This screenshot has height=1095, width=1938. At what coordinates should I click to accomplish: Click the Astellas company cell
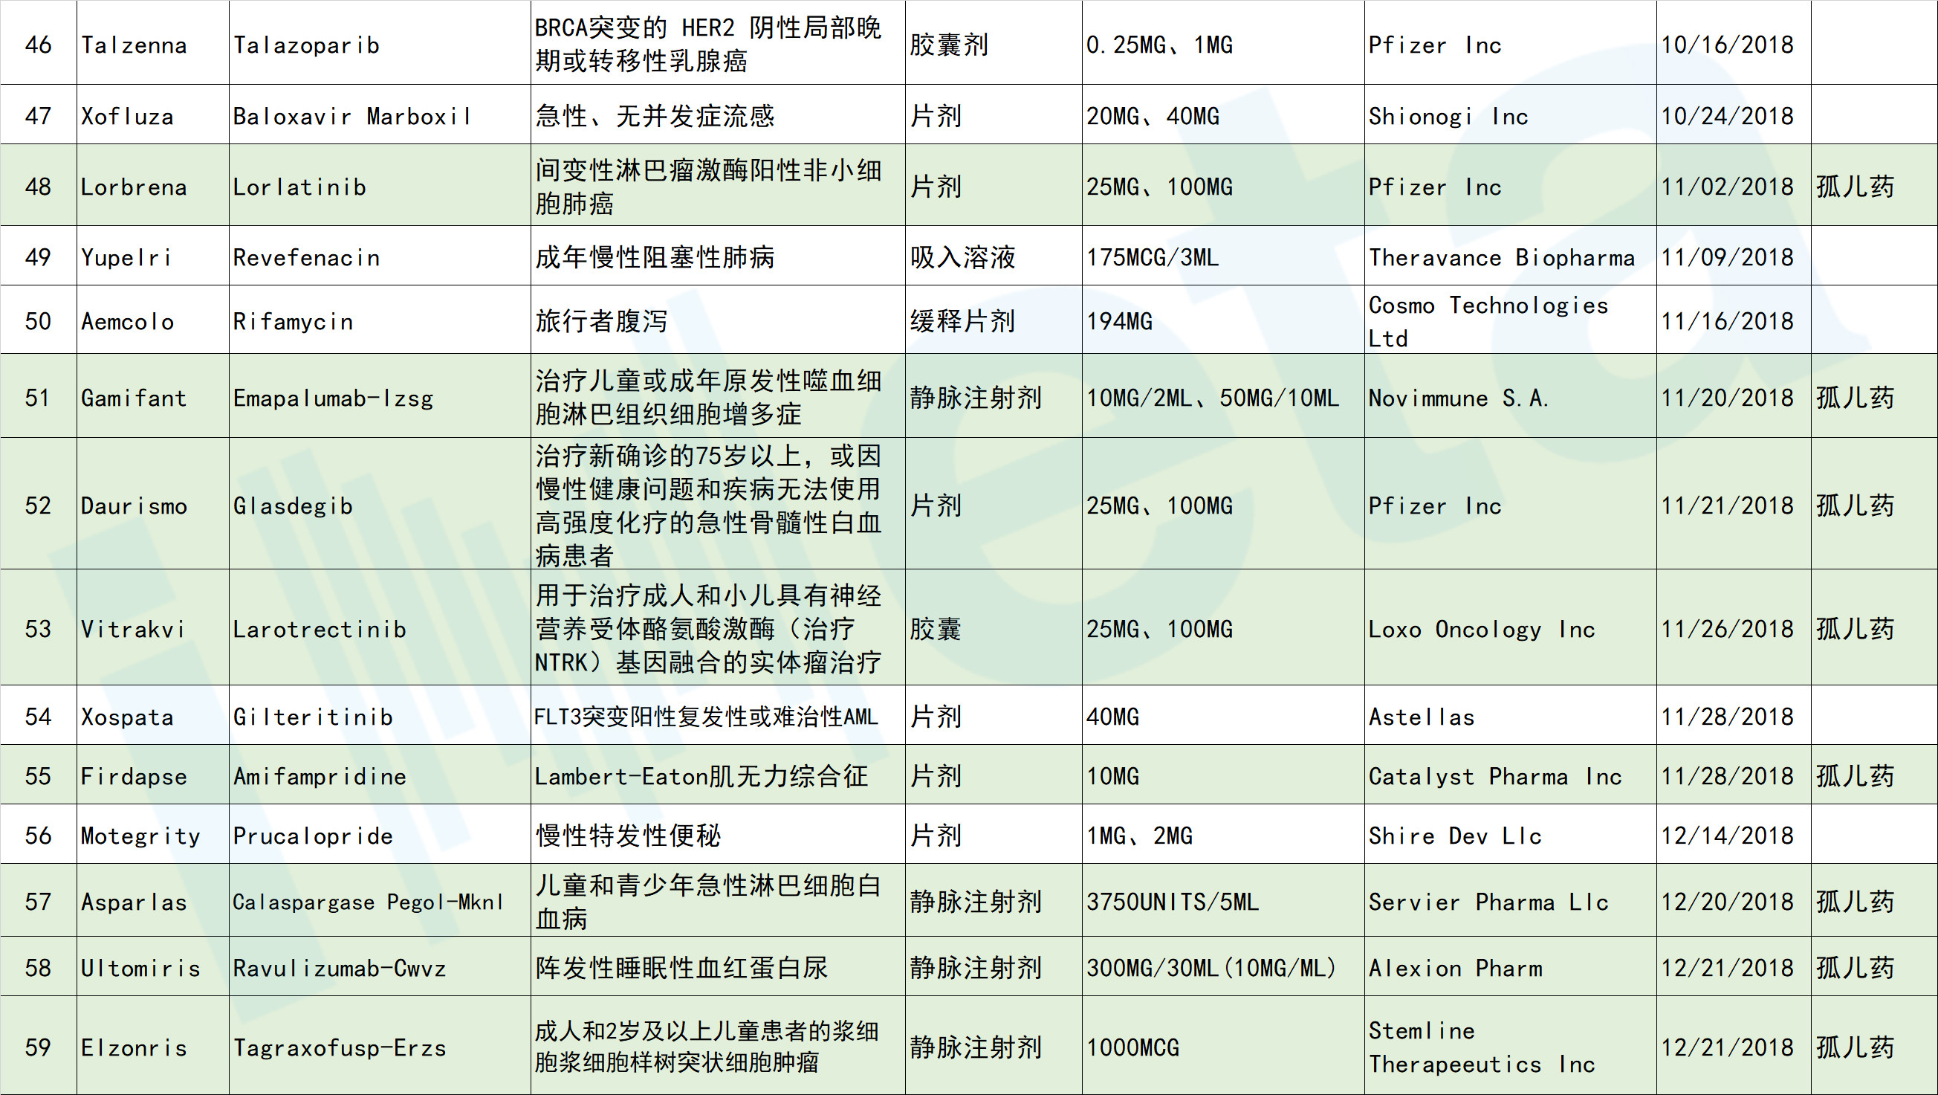click(1511, 715)
